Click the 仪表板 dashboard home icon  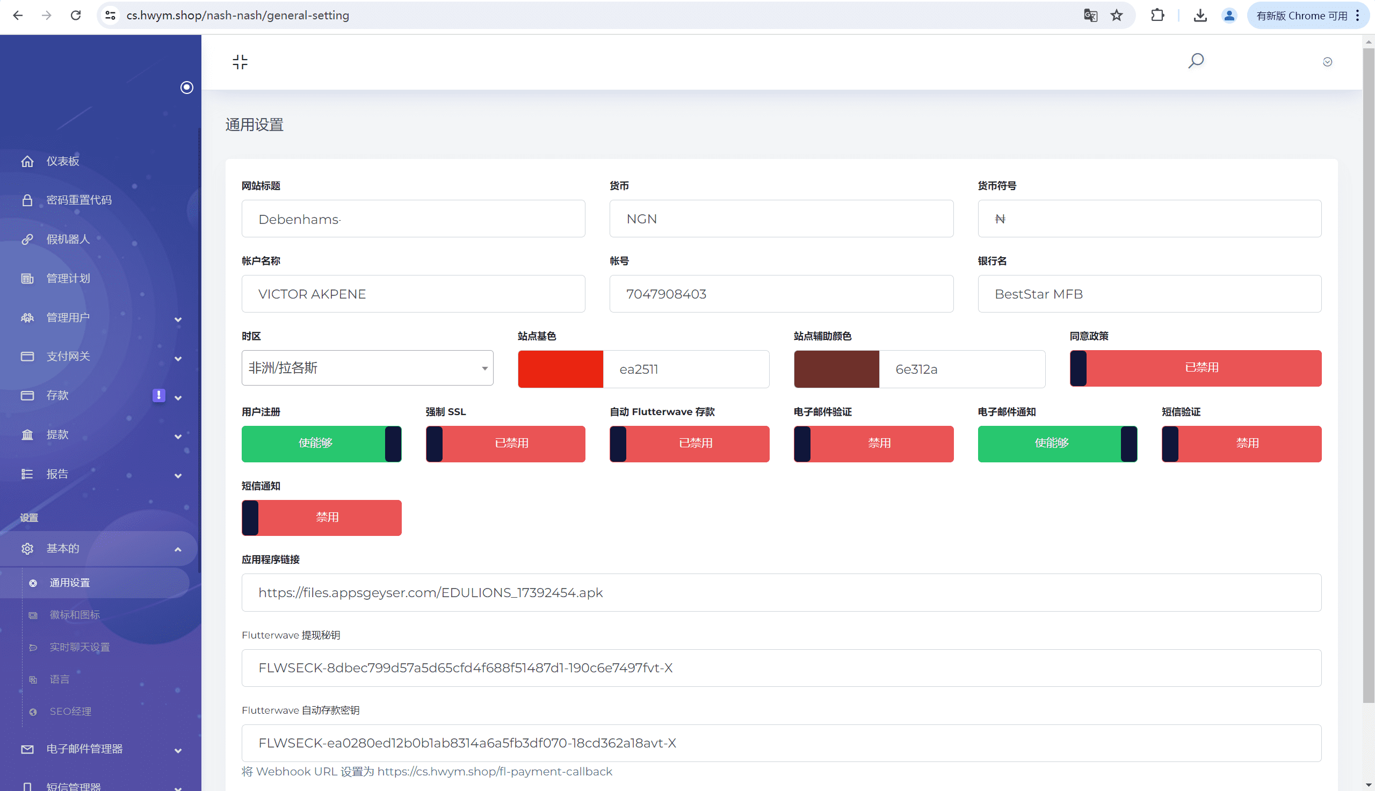pyautogui.click(x=27, y=161)
